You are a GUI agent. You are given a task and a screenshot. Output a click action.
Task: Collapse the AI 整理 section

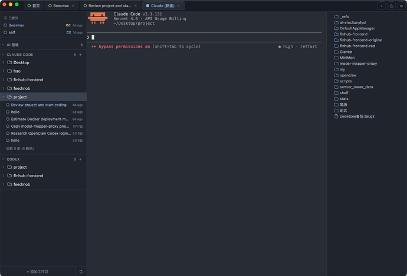point(3,45)
